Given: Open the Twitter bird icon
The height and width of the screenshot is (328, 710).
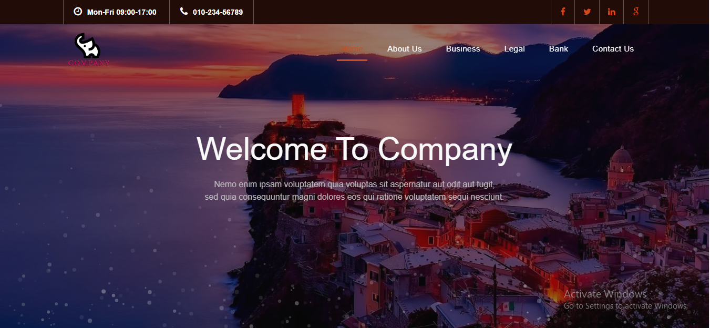Looking at the screenshot, I should click(x=587, y=12).
